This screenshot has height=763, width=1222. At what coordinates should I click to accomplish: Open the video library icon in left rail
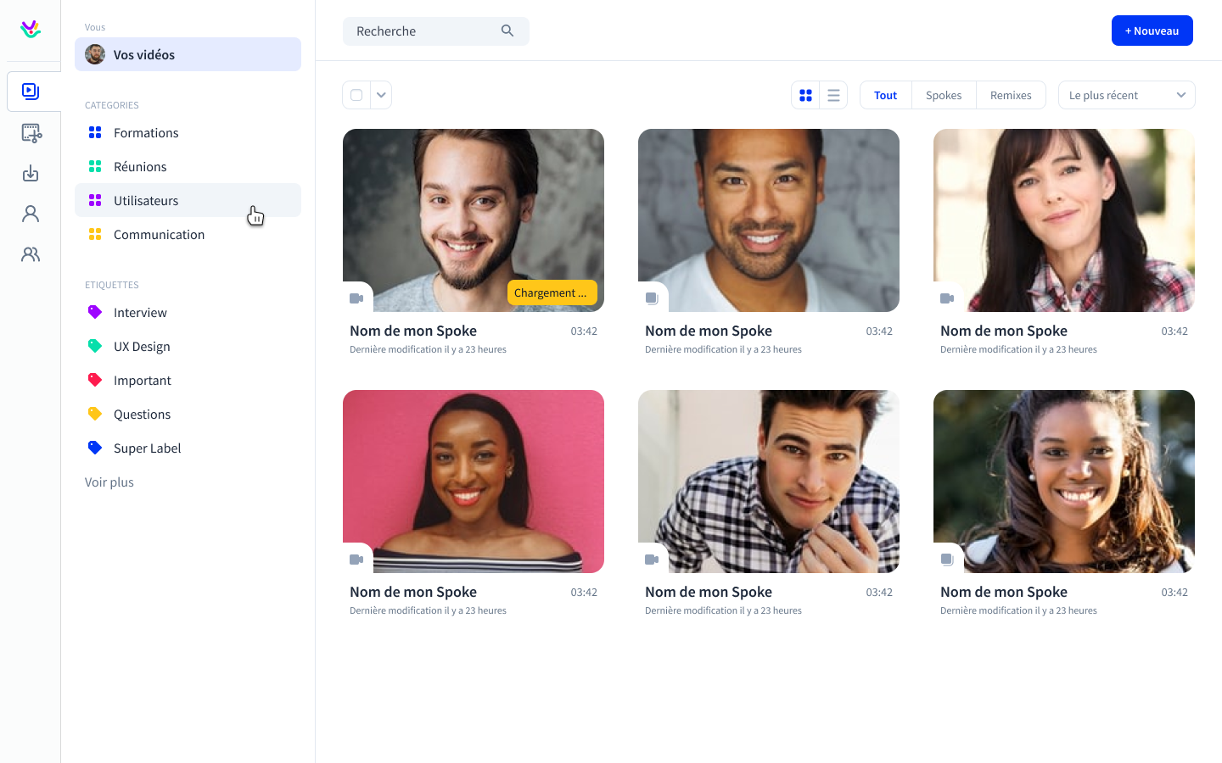(31, 91)
